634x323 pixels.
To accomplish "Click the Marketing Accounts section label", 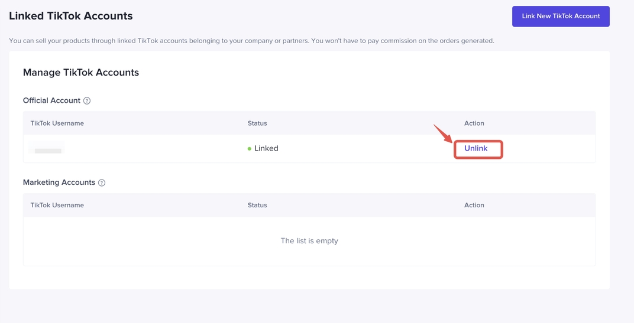I will tap(59, 182).
